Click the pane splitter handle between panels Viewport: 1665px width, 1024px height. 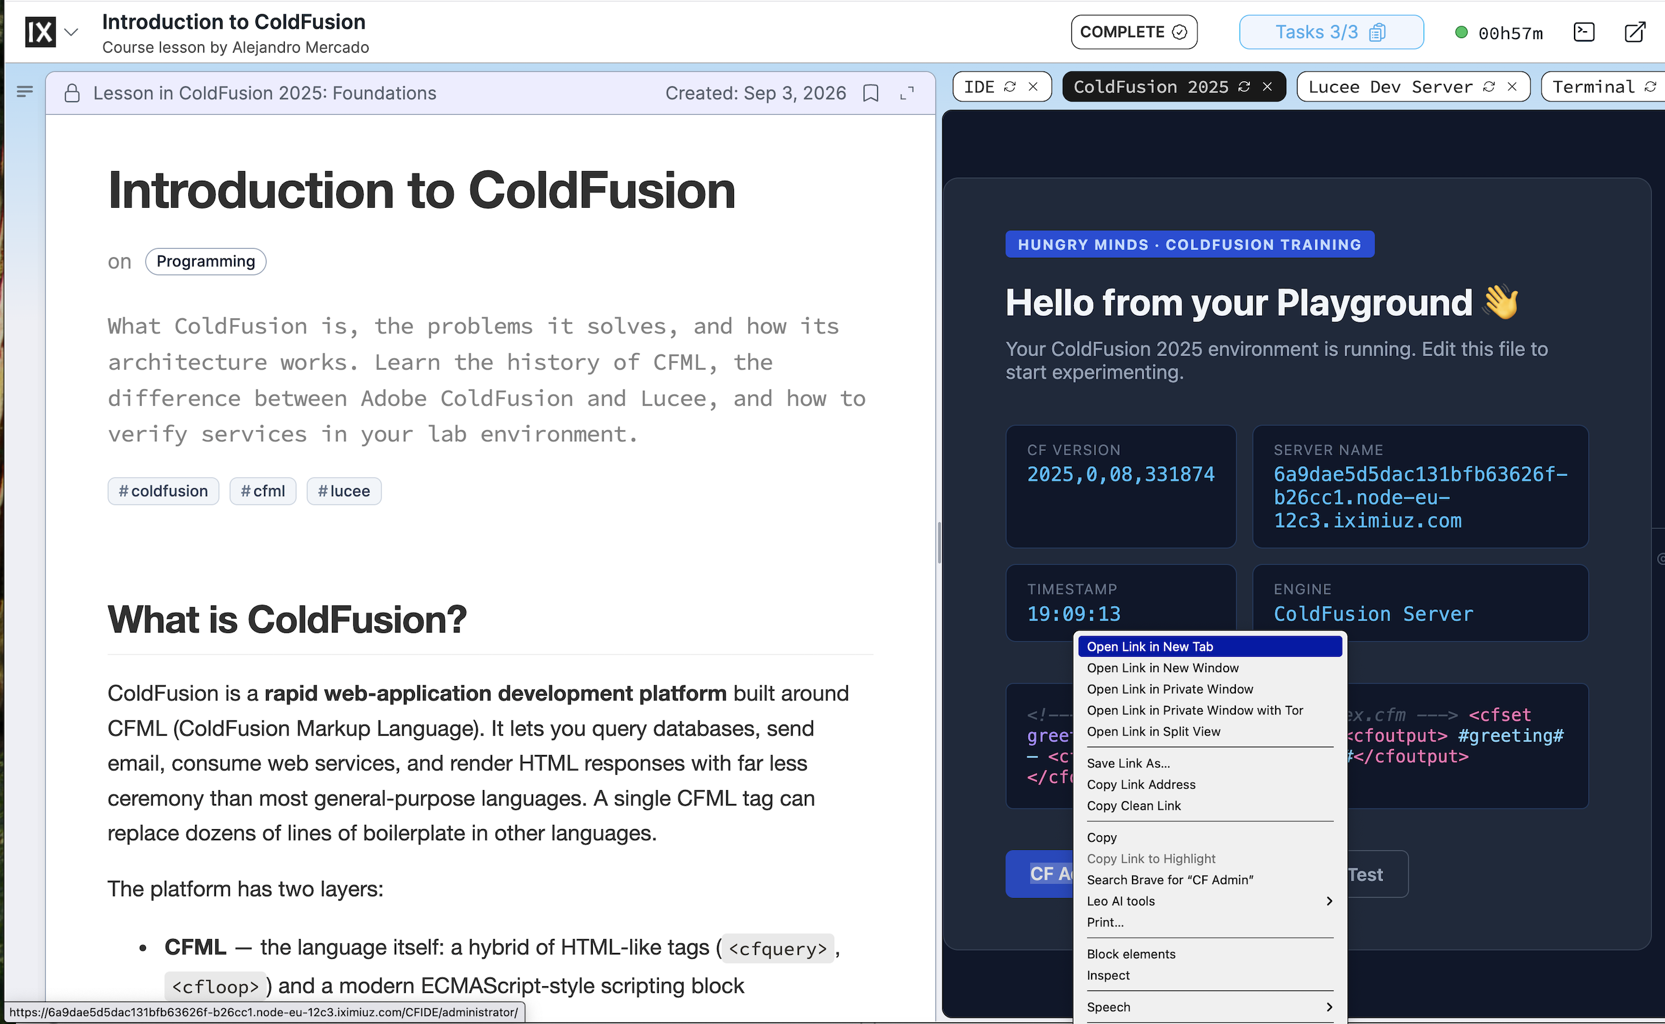pos(939,542)
